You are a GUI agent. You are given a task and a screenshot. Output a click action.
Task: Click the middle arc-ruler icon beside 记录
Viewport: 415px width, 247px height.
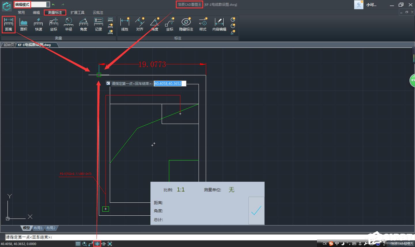click(x=110, y=26)
